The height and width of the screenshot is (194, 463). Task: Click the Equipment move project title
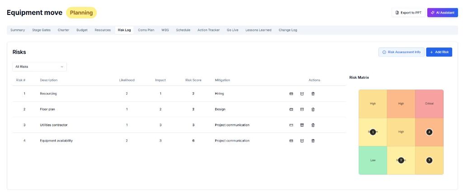[34, 13]
